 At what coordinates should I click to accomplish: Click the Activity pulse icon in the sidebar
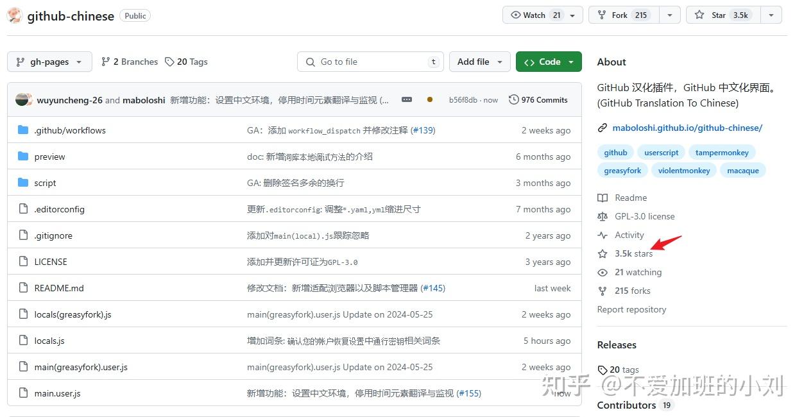[603, 235]
